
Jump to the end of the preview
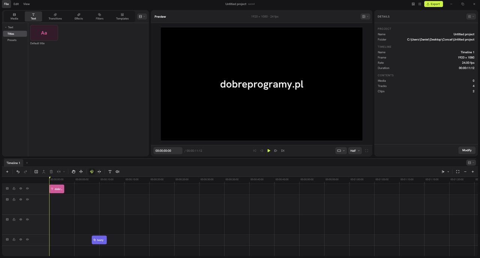[283, 151]
